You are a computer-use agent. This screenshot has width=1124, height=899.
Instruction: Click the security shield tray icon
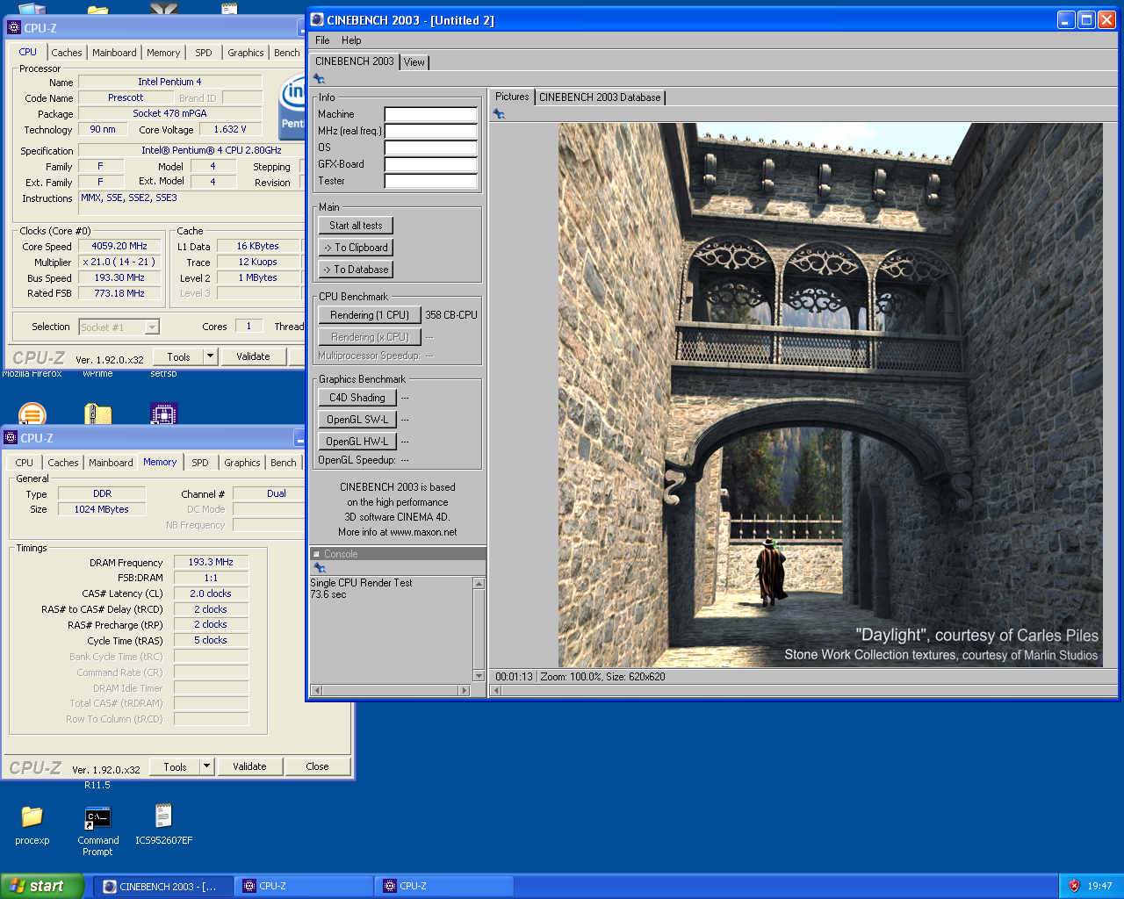pos(1074,886)
